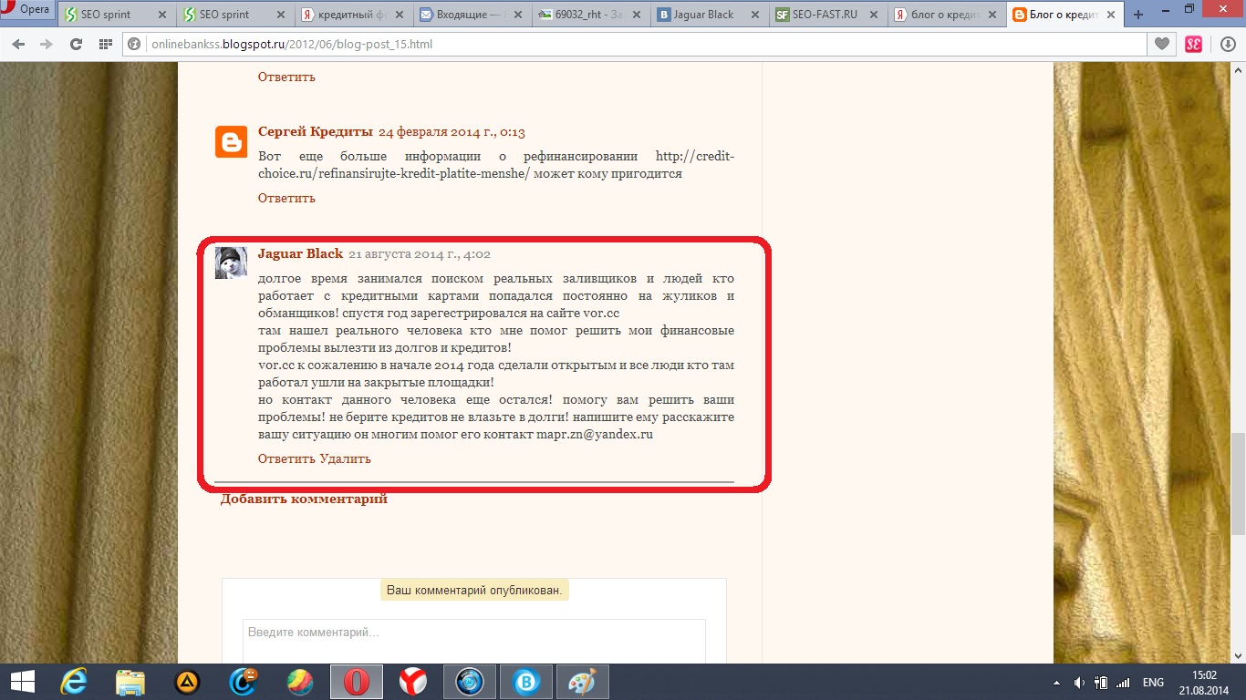Click the orange Blogger avatar icon

tap(231, 141)
